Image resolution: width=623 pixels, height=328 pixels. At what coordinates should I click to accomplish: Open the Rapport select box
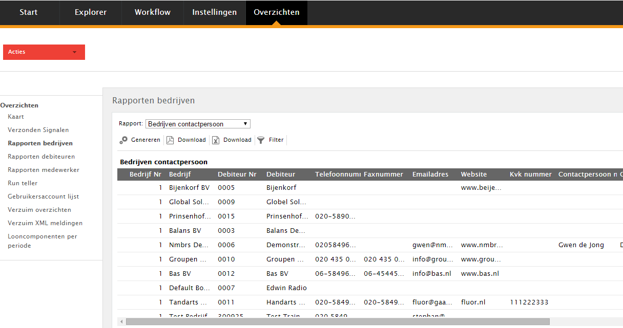(x=198, y=124)
